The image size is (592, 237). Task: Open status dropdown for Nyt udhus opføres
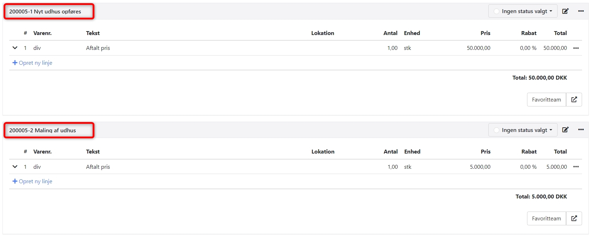(x=523, y=11)
